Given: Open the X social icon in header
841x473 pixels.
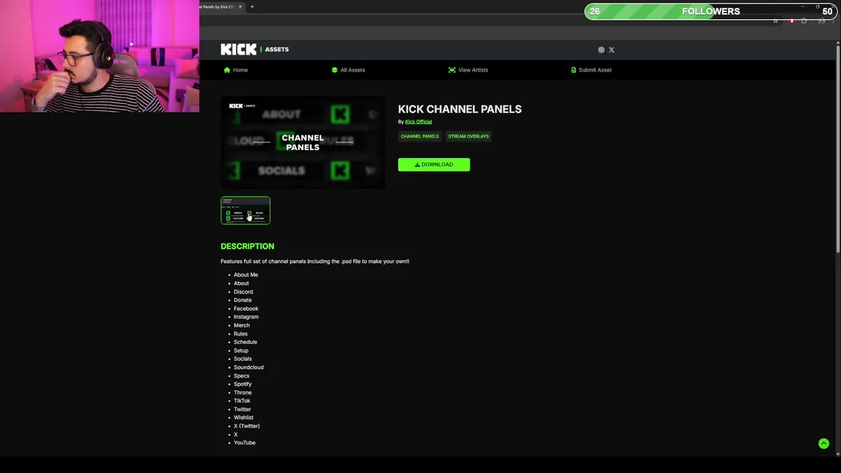Looking at the screenshot, I should click(x=612, y=50).
